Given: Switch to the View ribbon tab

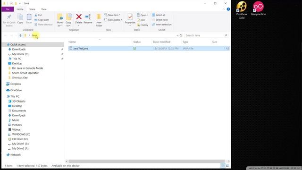Looking at the screenshot, I should pos(44,9).
